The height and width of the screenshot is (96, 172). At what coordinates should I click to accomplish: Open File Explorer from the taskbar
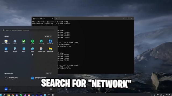coord(9,95)
